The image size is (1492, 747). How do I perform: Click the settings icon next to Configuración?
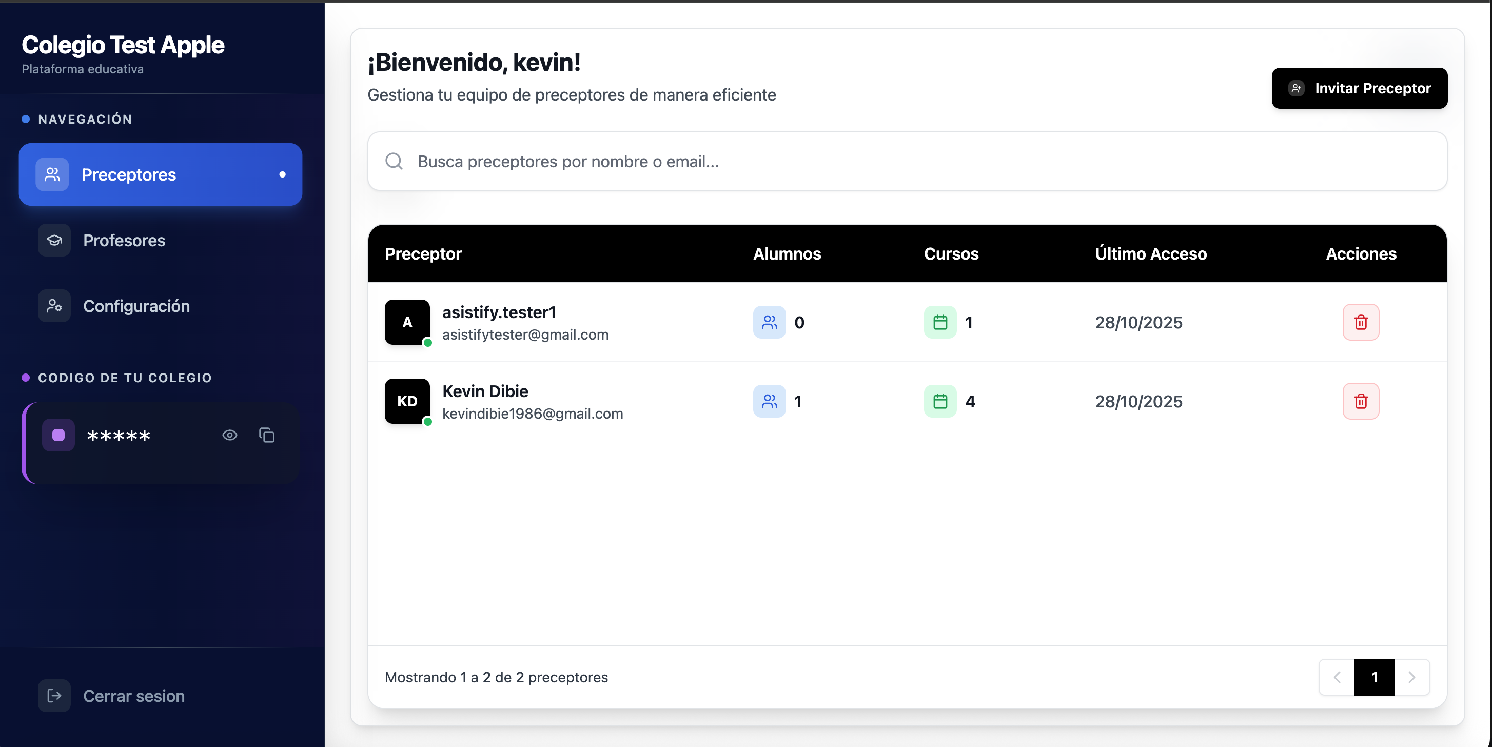(53, 306)
